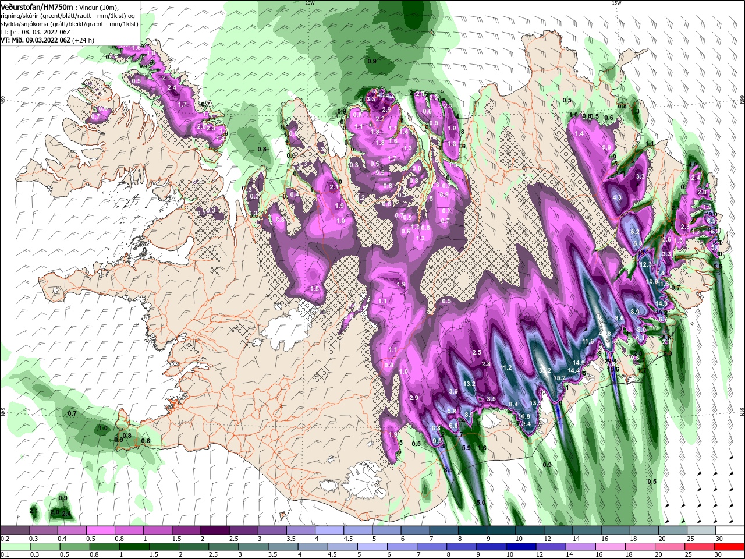The width and height of the screenshot is (745, 559).
Task: Click the '9.5' value on the south coast
Action: click(437, 441)
